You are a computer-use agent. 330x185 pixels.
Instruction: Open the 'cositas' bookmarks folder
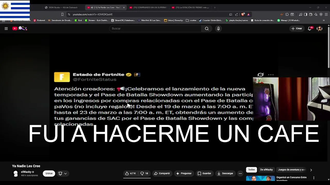click(x=191, y=20)
